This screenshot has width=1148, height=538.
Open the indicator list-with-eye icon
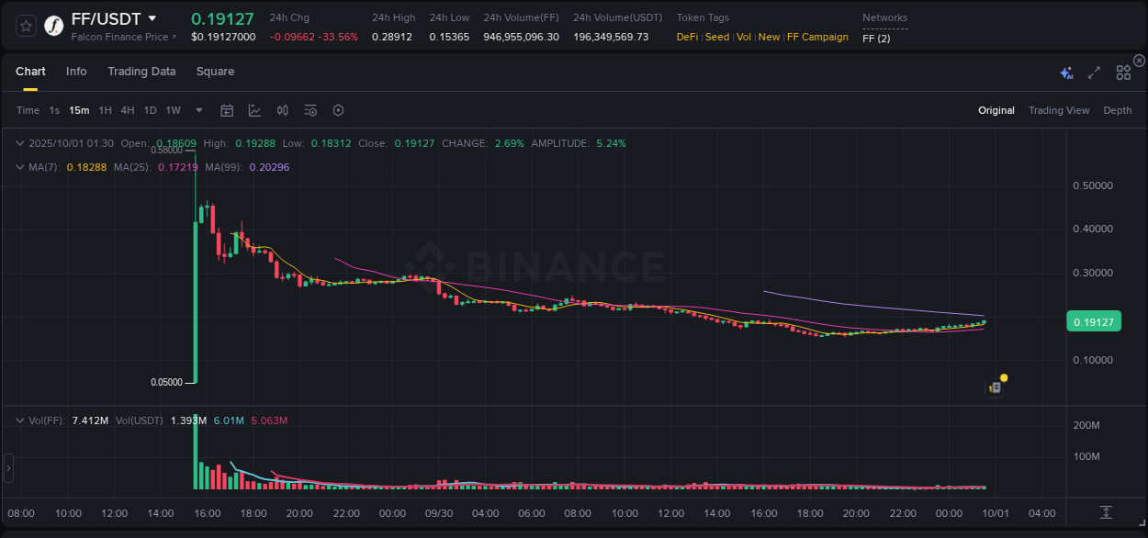coord(310,110)
